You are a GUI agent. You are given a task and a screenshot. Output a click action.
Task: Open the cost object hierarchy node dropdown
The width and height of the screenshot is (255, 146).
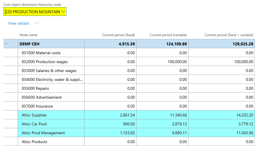click(63, 12)
